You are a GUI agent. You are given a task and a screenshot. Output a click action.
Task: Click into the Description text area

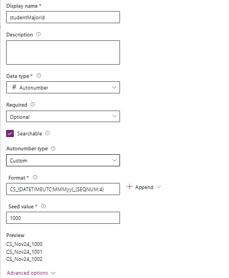click(x=63, y=53)
